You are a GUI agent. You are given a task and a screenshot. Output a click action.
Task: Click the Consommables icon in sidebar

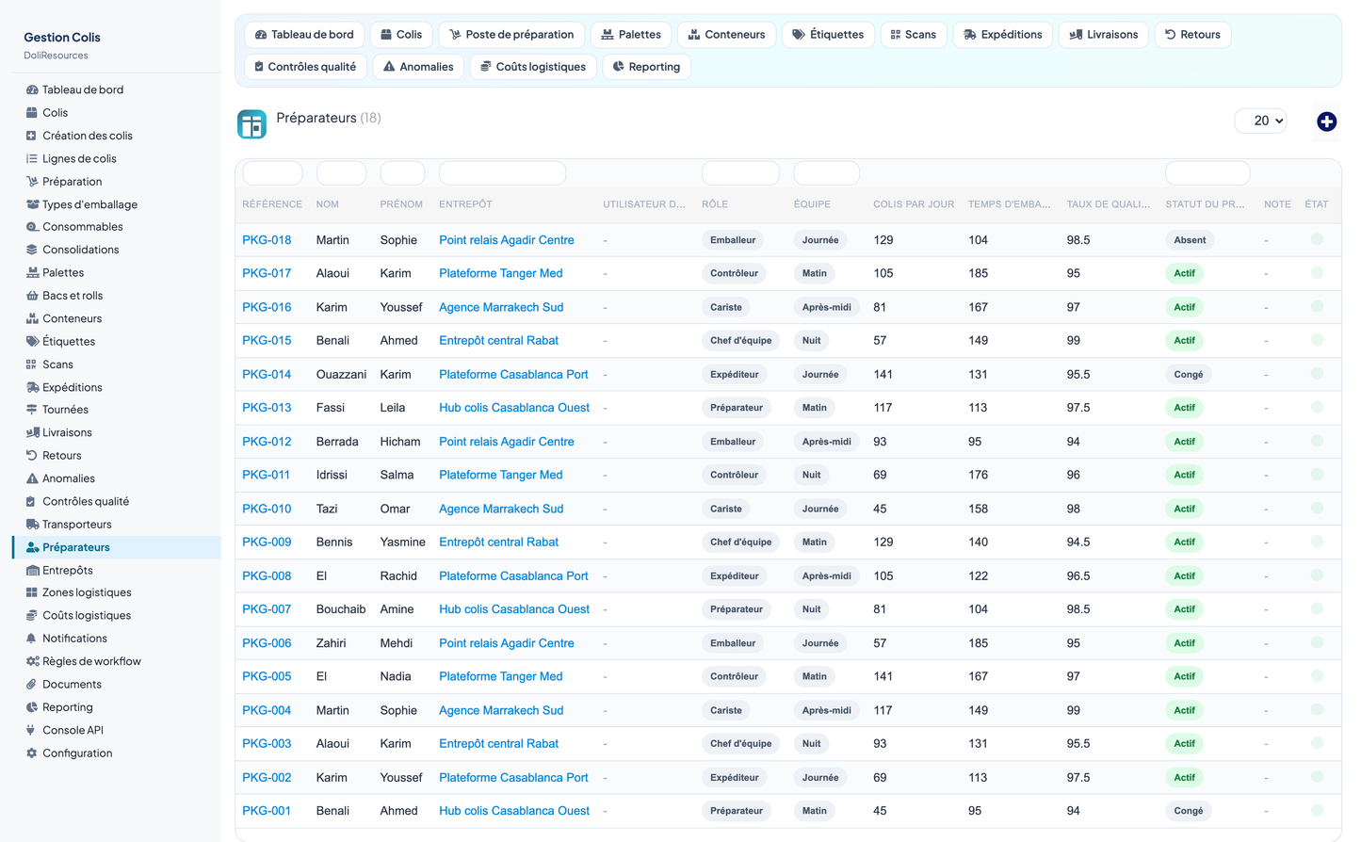click(32, 227)
